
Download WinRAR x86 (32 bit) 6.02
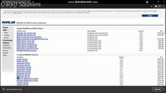[26, 33]
